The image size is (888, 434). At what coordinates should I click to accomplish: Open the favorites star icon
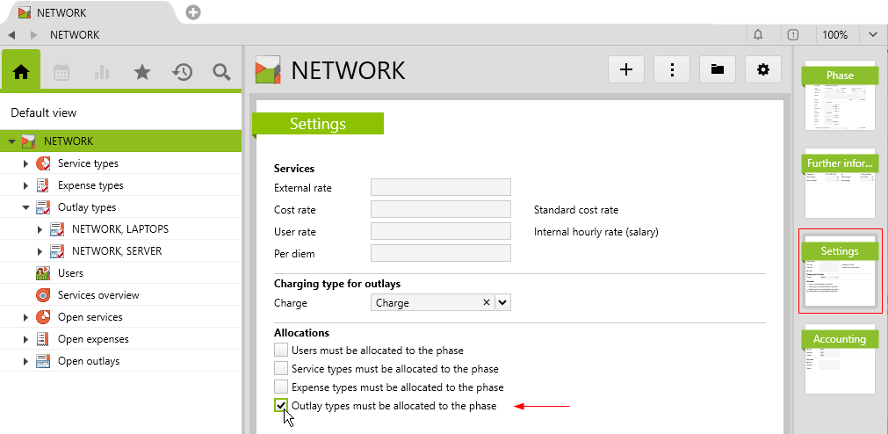tap(142, 73)
